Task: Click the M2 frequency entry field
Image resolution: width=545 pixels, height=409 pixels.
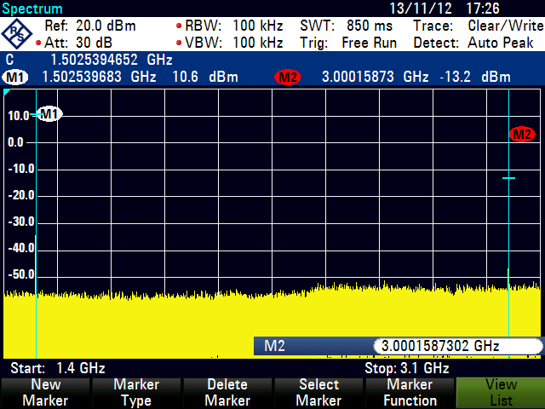Action: pos(456,346)
